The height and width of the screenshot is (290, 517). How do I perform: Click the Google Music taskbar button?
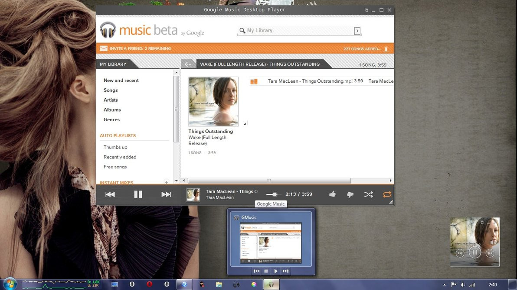pyautogui.click(x=271, y=284)
